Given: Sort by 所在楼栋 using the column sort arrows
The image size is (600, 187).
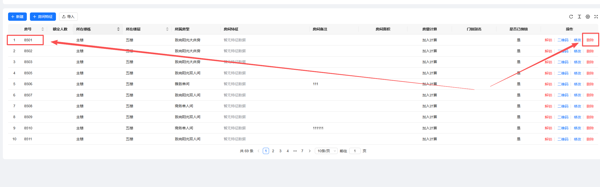Looking at the screenshot, I should (x=118, y=29).
